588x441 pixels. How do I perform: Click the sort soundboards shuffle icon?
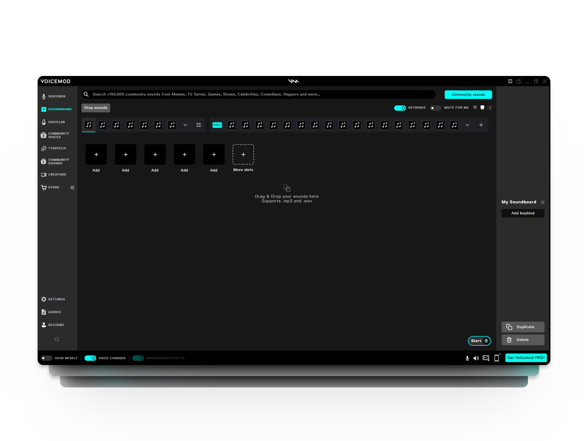click(x=198, y=125)
